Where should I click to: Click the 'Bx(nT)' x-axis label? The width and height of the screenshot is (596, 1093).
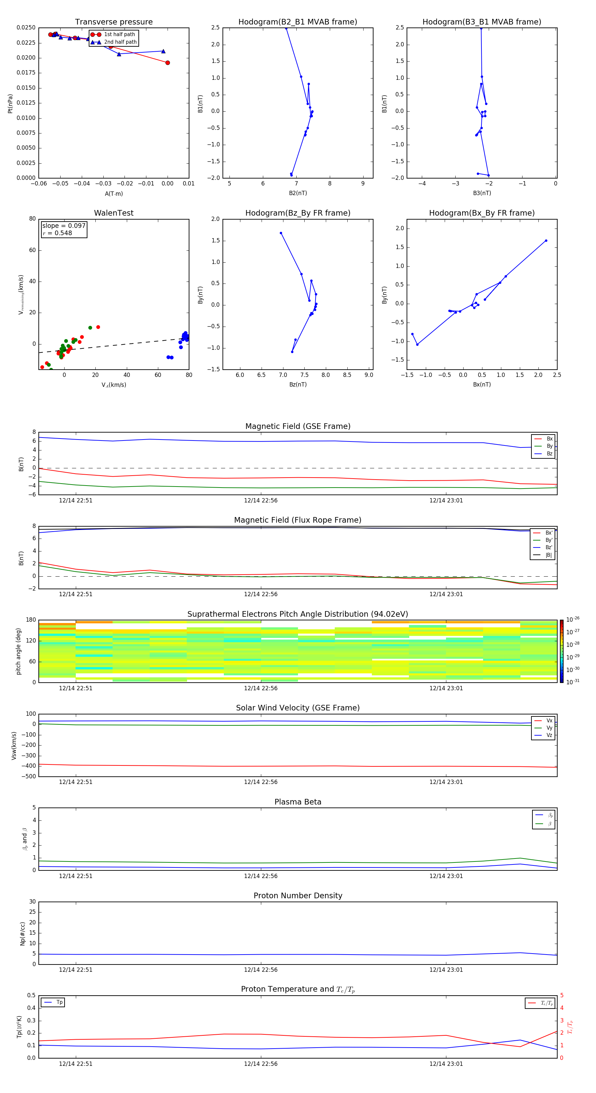(x=482, y=385)
